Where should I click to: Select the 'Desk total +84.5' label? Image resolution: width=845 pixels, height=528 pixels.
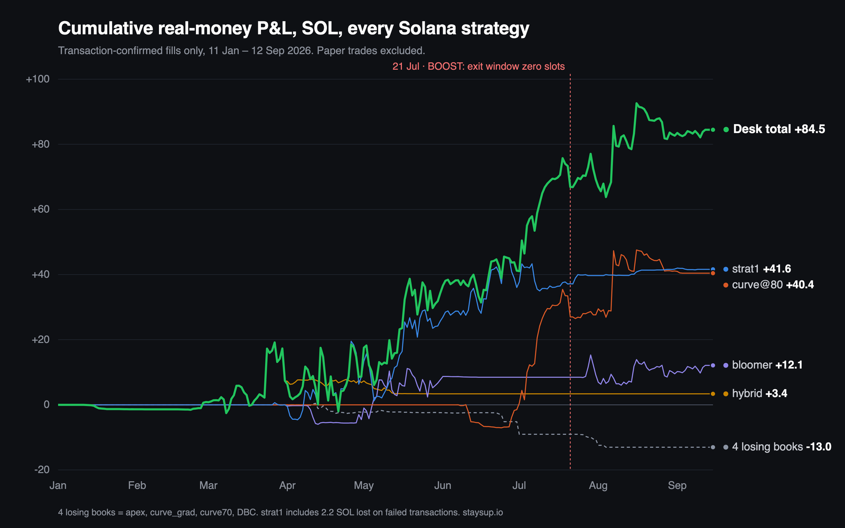click(779, 129)
